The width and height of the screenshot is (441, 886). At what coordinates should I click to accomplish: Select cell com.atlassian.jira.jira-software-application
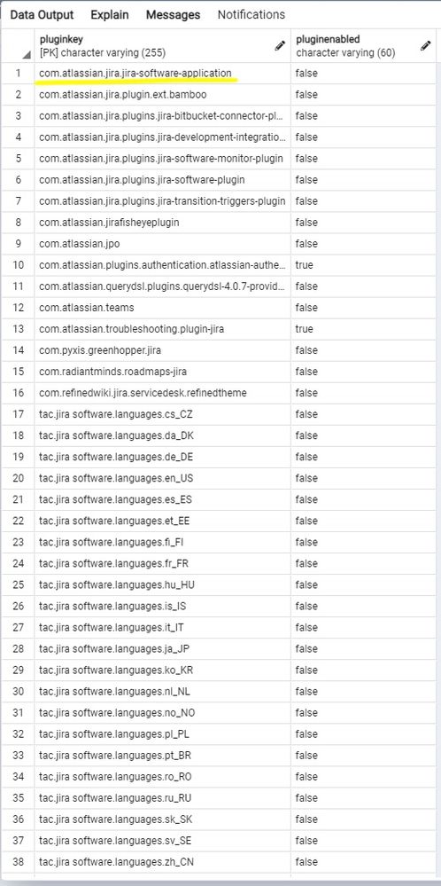click(x=162, y=74)
